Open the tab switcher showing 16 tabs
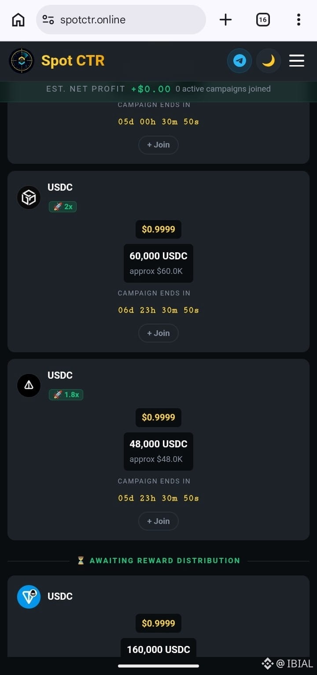The image size is (317, 675). (x=263, y=20)
